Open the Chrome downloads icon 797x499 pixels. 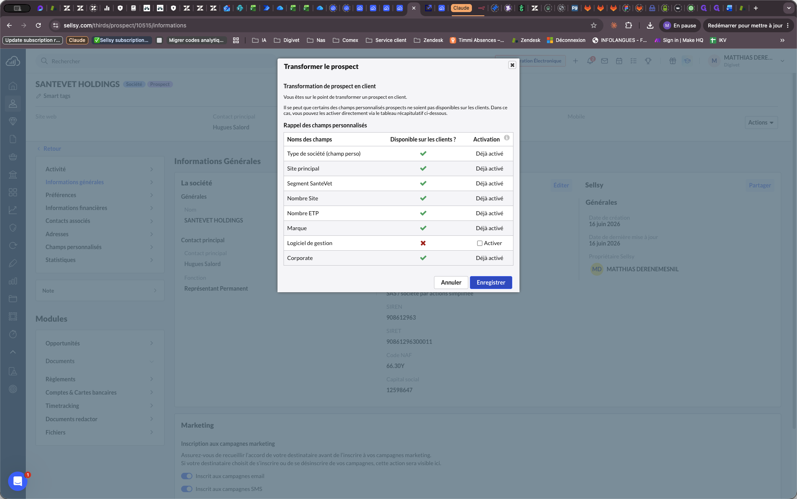[x=650, y=25]
